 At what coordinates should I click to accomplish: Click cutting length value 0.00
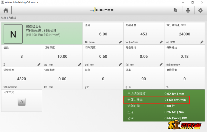pos(62,79)
